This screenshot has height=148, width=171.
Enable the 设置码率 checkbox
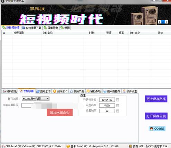tap(117, 106)
